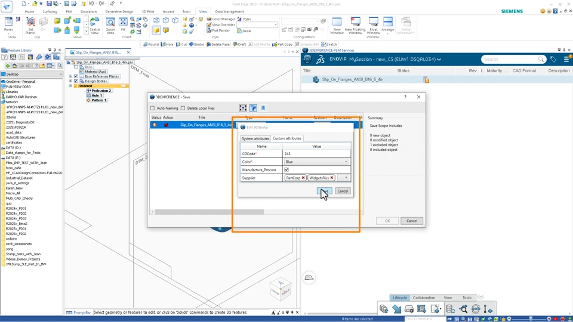
Task: Open the Supplier dropdown arrow
Action: 346,178
